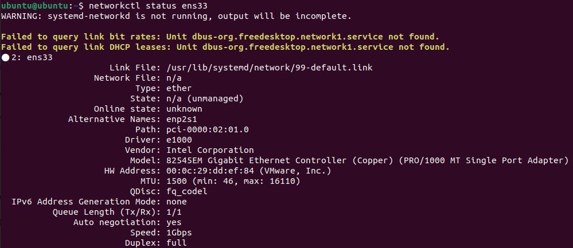573x248 pixels.
Task: Click the alternative name enp2s1
Action: 181,119
